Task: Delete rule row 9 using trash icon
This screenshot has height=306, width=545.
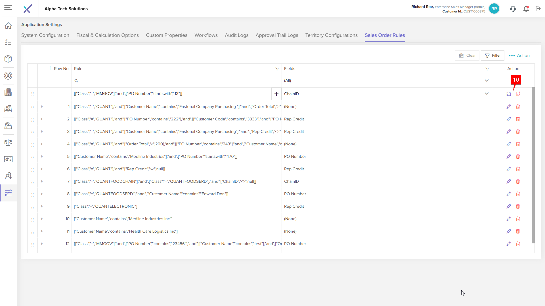Action: [x=518, y=206]
